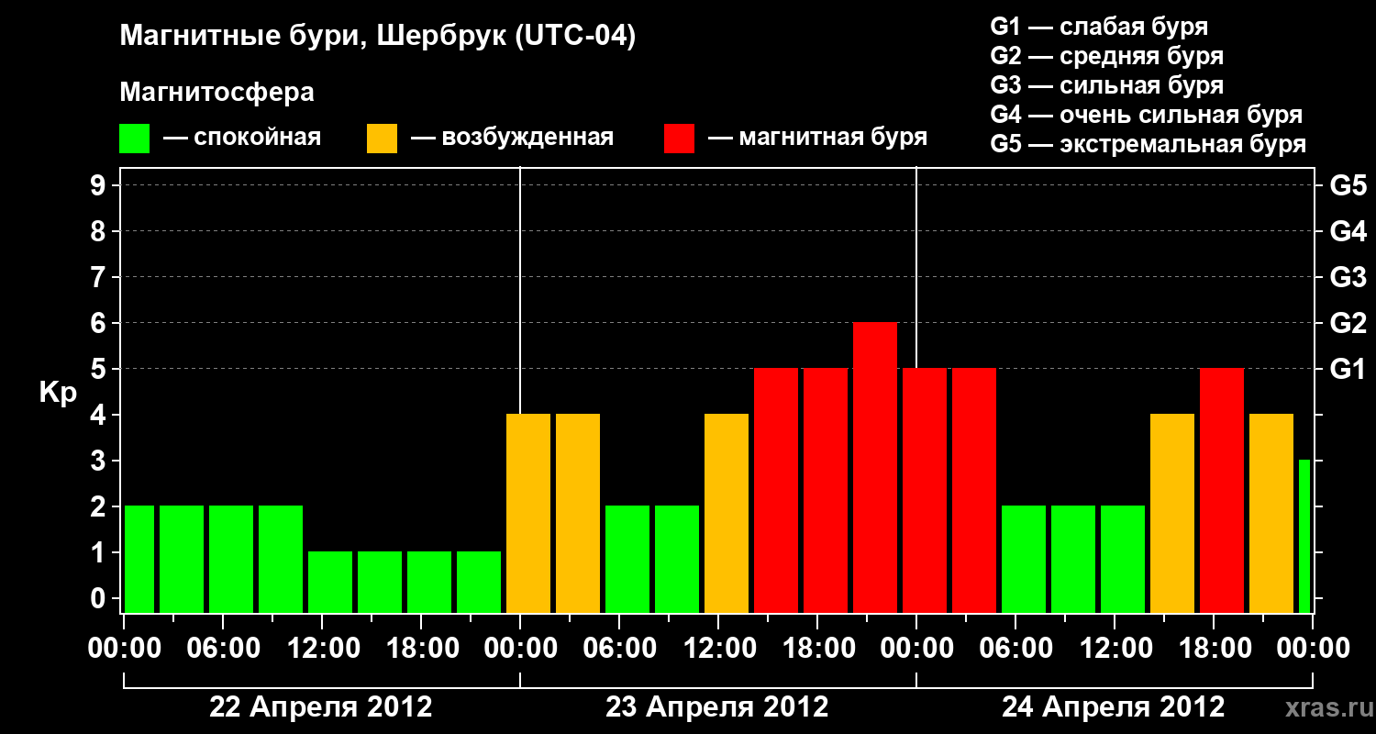
Task: Click the 12:00–15:00 orange bar on 23 April
Action: (727, 513)
